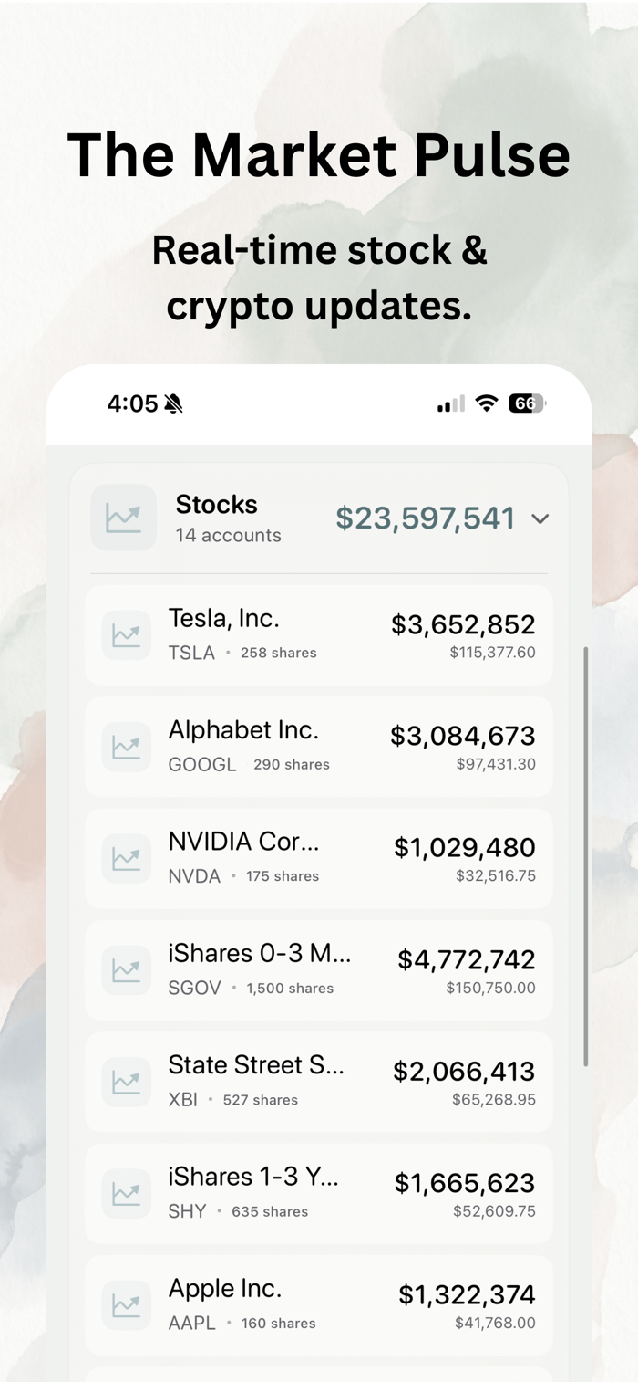This screenshot has height=1382, width=638.
Task: Collapse the Stocks section with the chevron
Action: click(540, 518)
